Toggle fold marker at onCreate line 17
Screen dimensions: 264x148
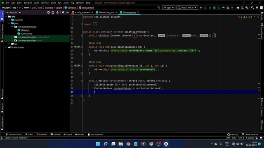pyautogui.click(x=82, y=47)
